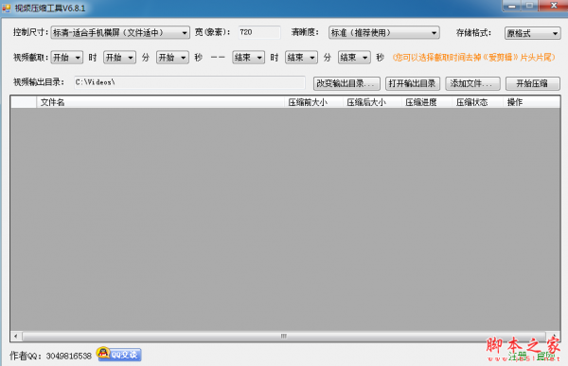This screenshot has height=366, width=568.
Task: Click the 文件名 column header
Action: pyautogui.click(x=160, y=102)
